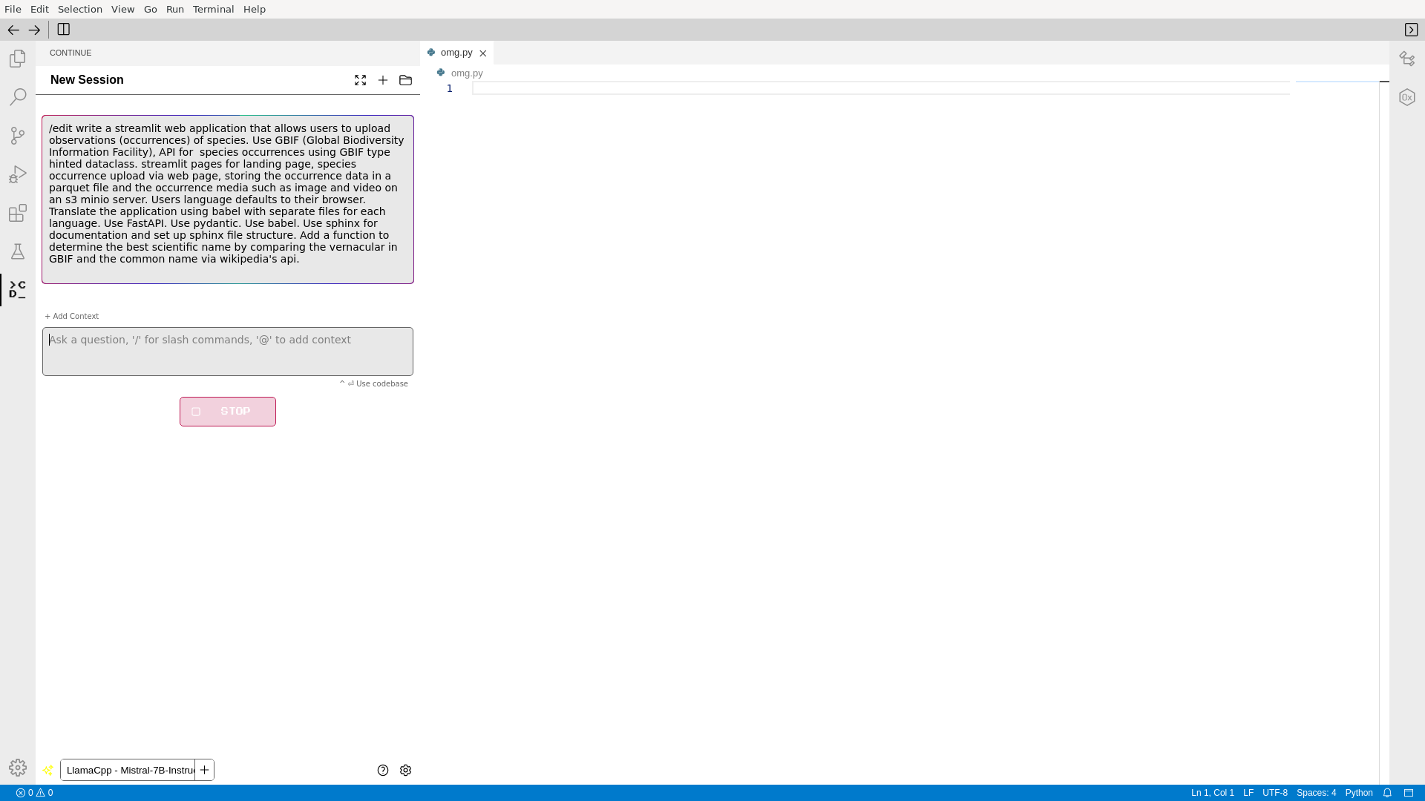
Task: Select the Continue extension sidebar icon
Action: tap(18, 290)
